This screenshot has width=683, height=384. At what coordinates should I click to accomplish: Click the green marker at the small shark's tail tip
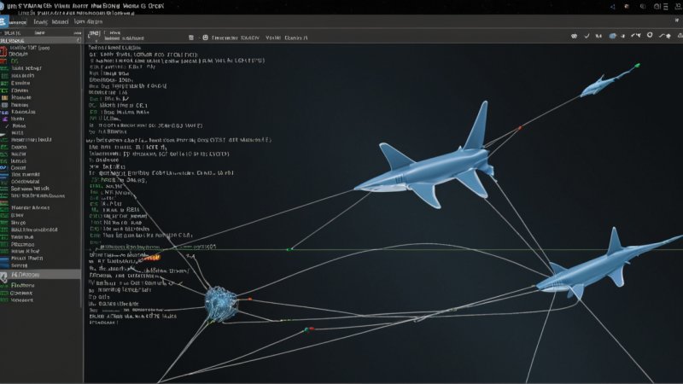pos(637,66)
